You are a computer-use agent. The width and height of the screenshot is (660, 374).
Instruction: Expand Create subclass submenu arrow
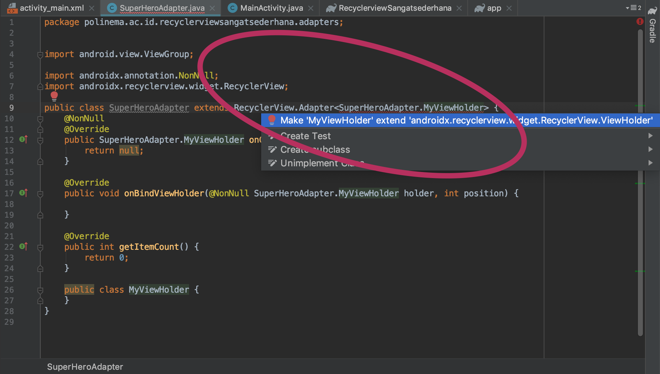650,149
